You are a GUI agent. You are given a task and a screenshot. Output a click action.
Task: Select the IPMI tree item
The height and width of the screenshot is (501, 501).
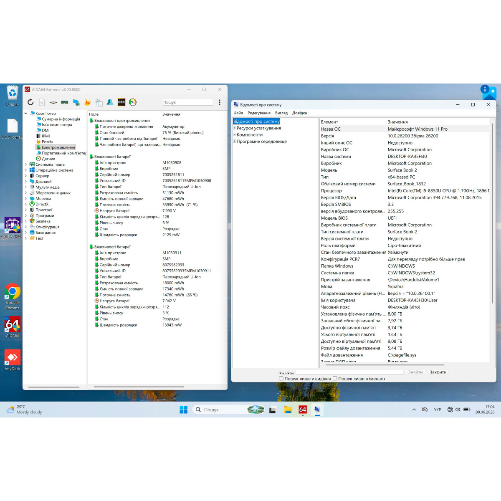tap(46, 136)
